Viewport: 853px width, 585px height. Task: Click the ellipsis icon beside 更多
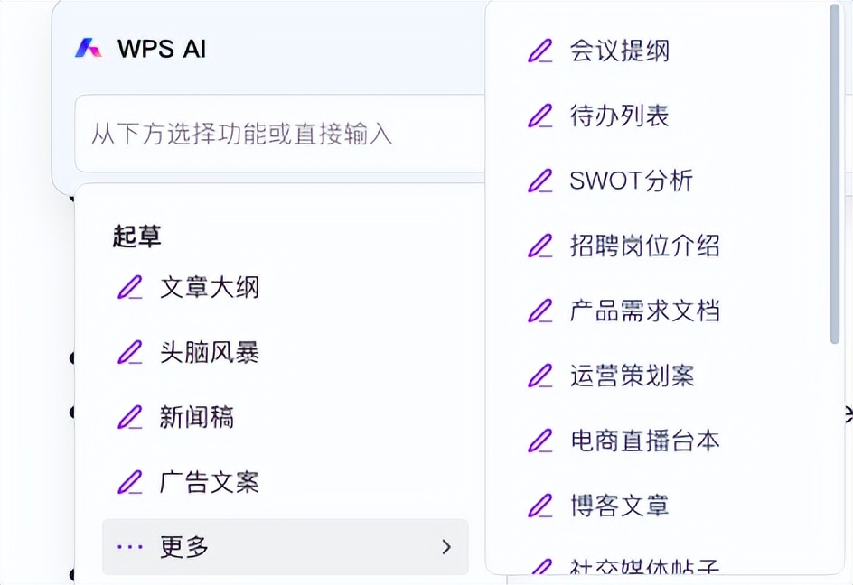(130, 546)
